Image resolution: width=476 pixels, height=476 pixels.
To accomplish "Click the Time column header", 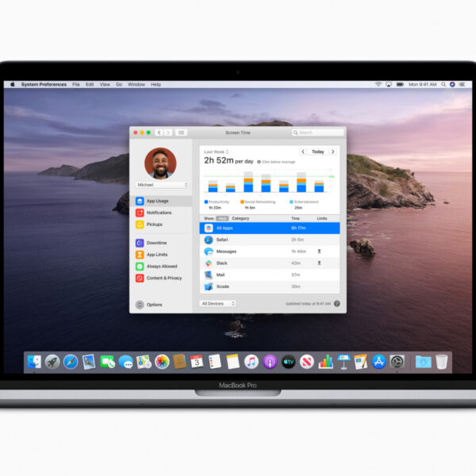I will (295, 218).
